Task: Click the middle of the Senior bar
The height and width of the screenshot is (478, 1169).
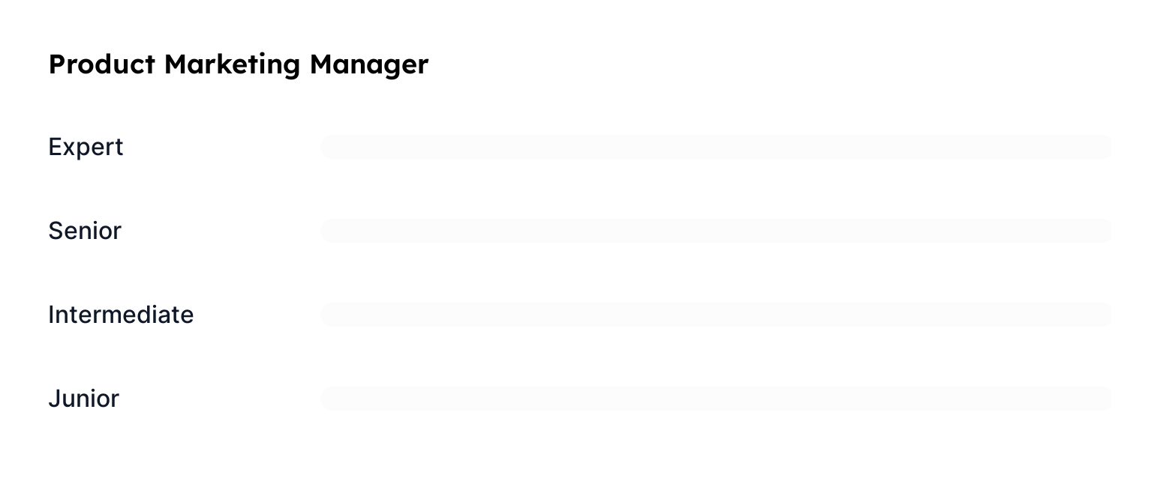Action: coord(716,231)
